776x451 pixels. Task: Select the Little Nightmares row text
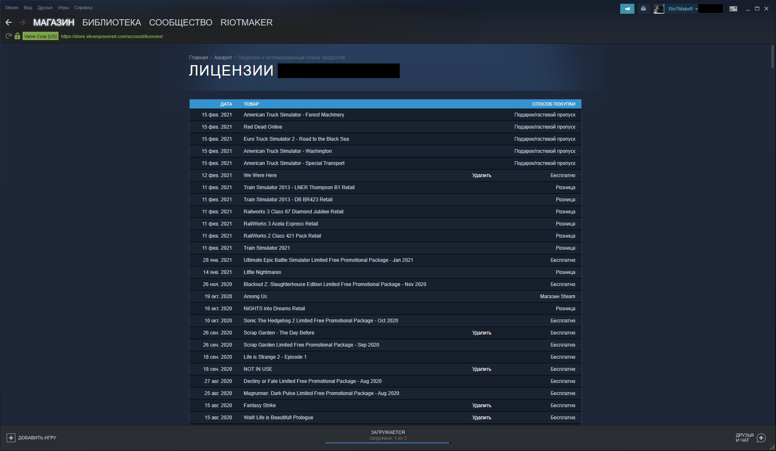[x=262, y=272]
